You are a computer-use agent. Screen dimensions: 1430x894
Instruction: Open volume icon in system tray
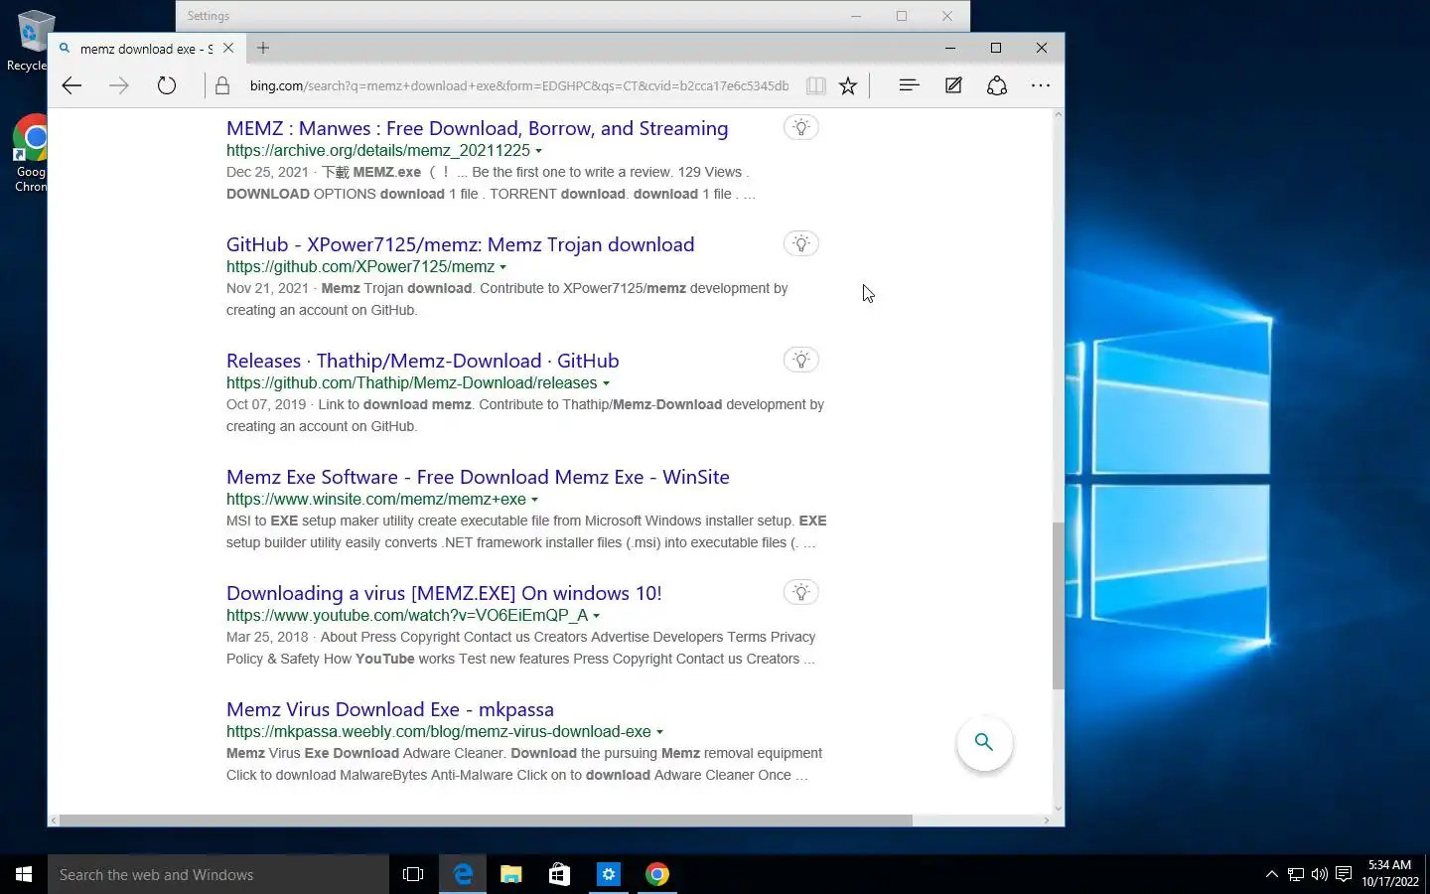[x=1319, y=874]
